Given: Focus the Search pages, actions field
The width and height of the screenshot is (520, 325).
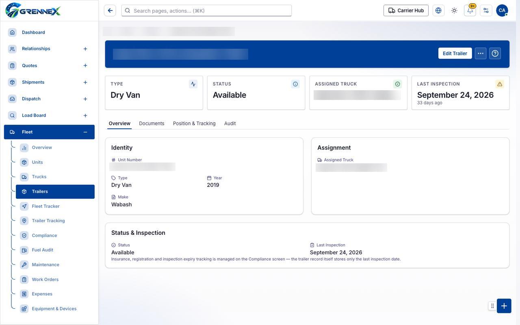Looking at the screenshot, I should click(206, 11).
